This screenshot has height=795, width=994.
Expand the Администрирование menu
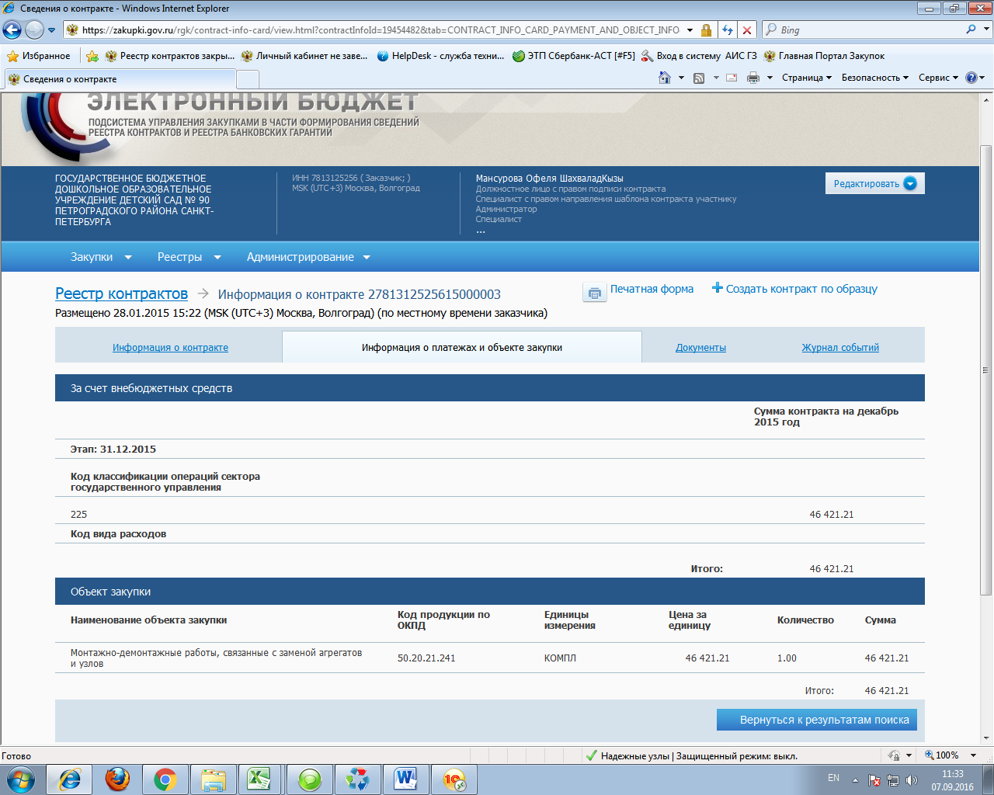tap(308, 257)
